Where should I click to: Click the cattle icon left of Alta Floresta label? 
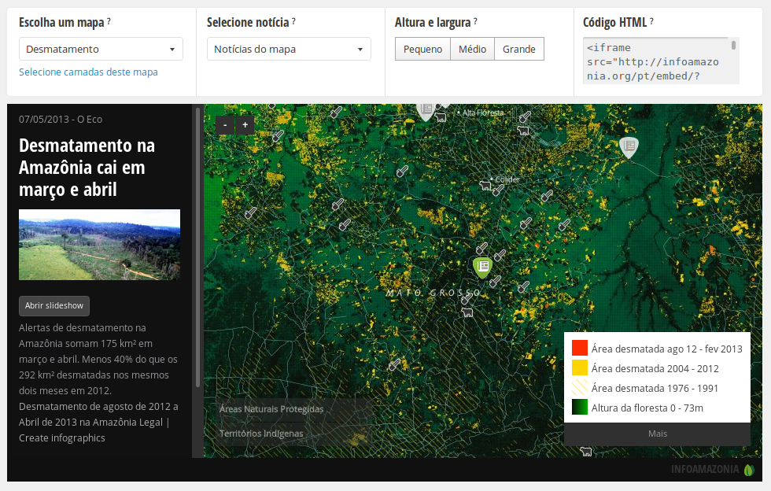[x=440, y=117]
